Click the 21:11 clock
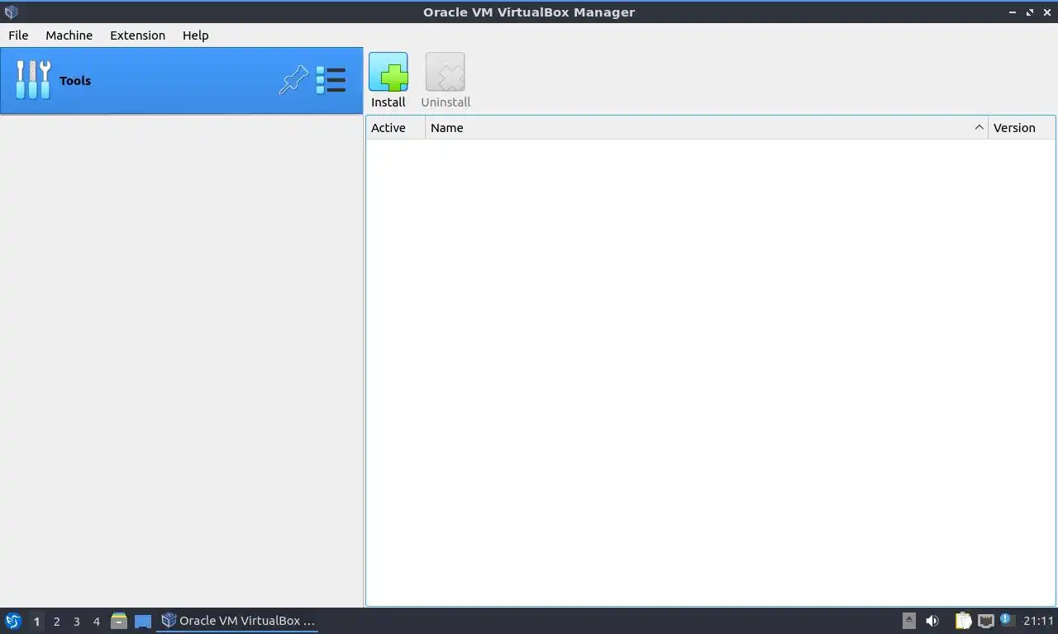The height and width of the screenshot is (634, 1058). click(1038, 621)
